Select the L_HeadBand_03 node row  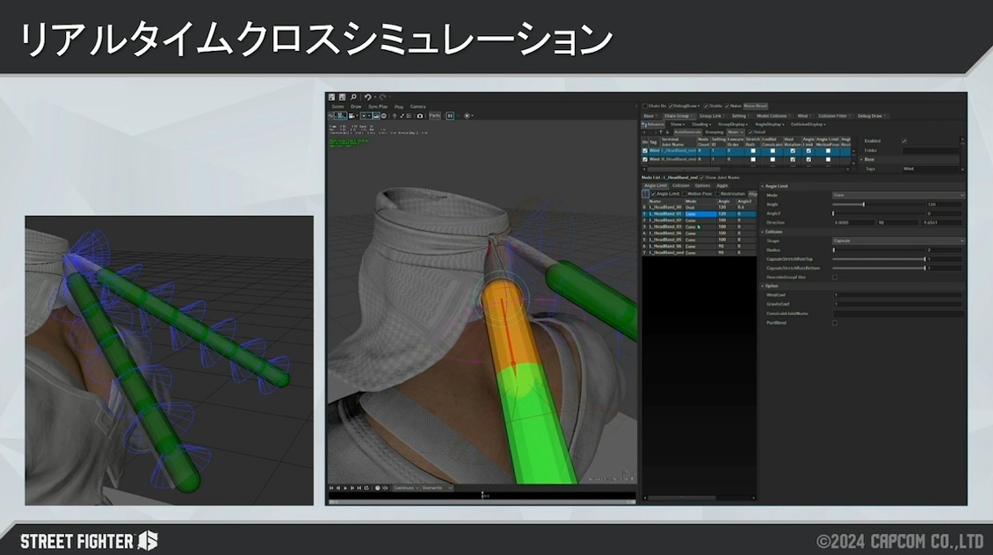(x=699, y=227)
